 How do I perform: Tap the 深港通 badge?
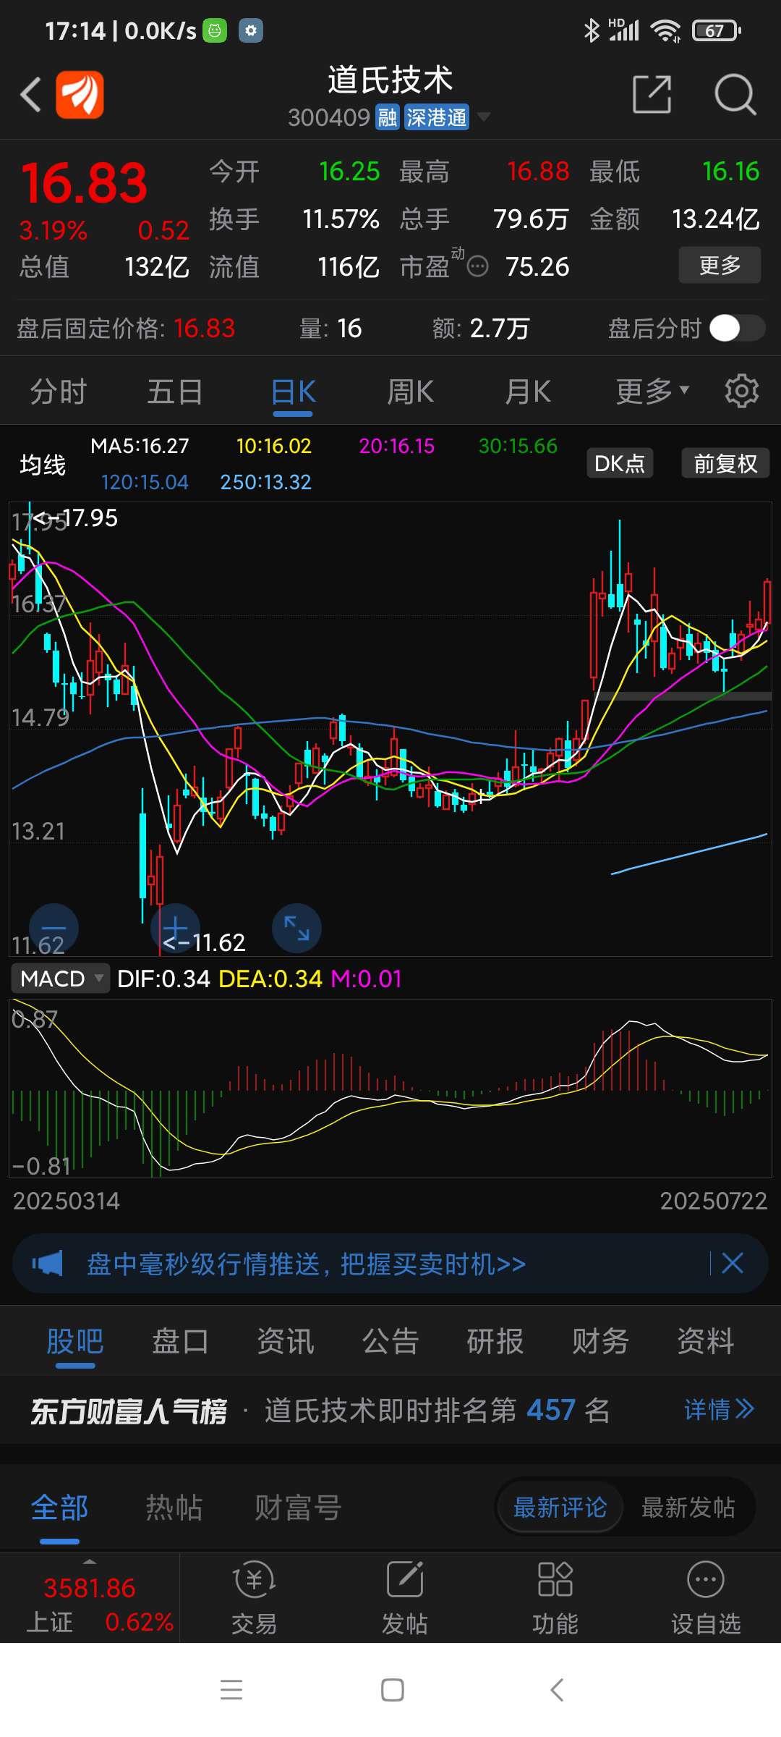coord(436,117)
